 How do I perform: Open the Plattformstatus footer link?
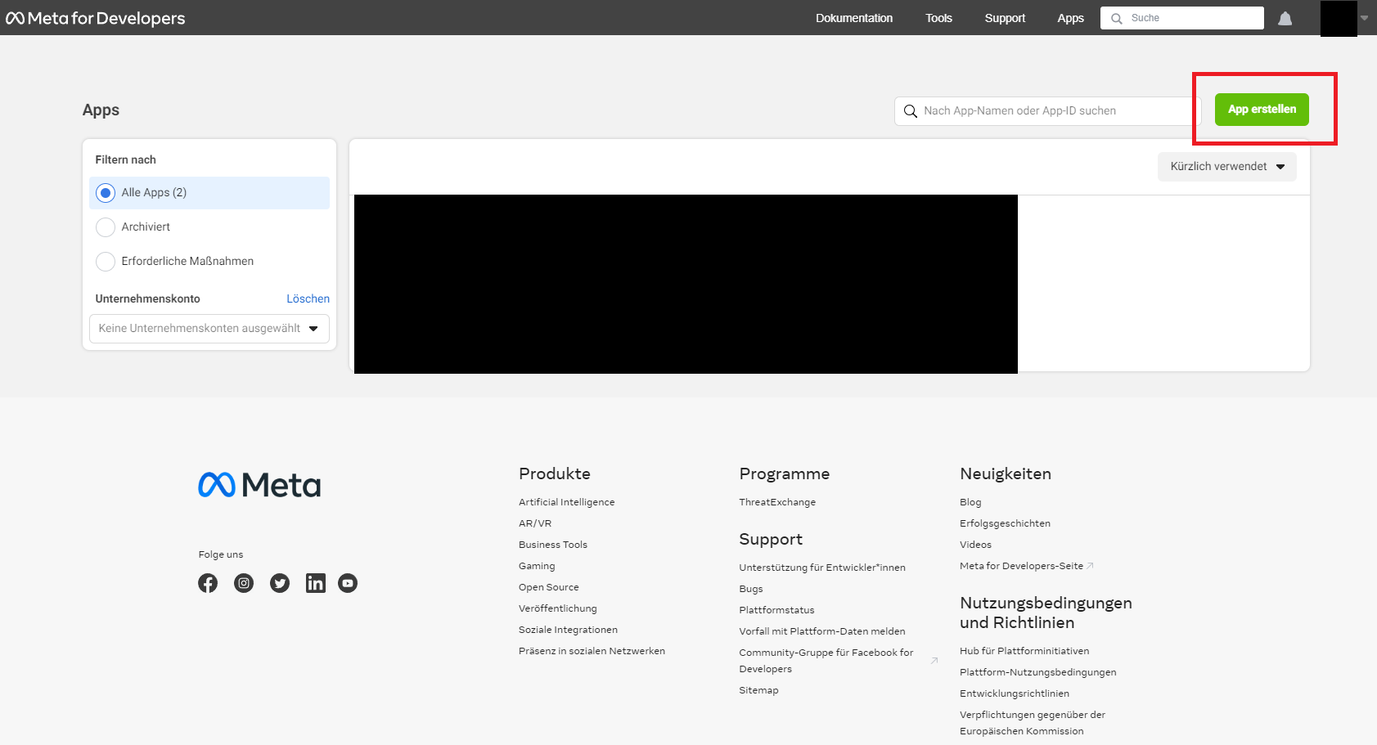tap(776, 610)
